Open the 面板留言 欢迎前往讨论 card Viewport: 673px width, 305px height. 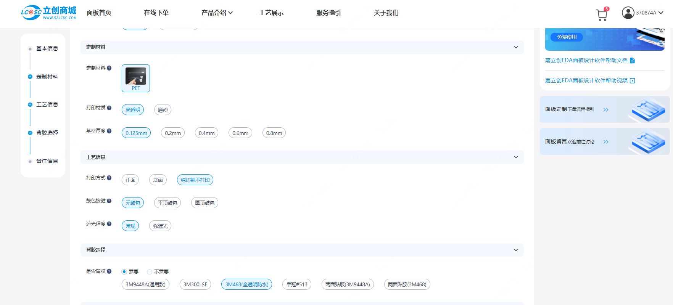[605, 141]
